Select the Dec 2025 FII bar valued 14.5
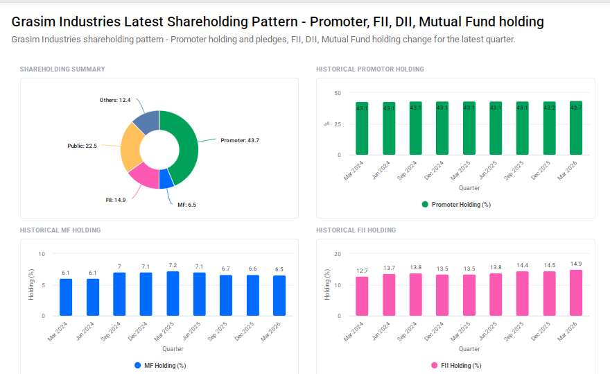 click(x=549, y=294)
